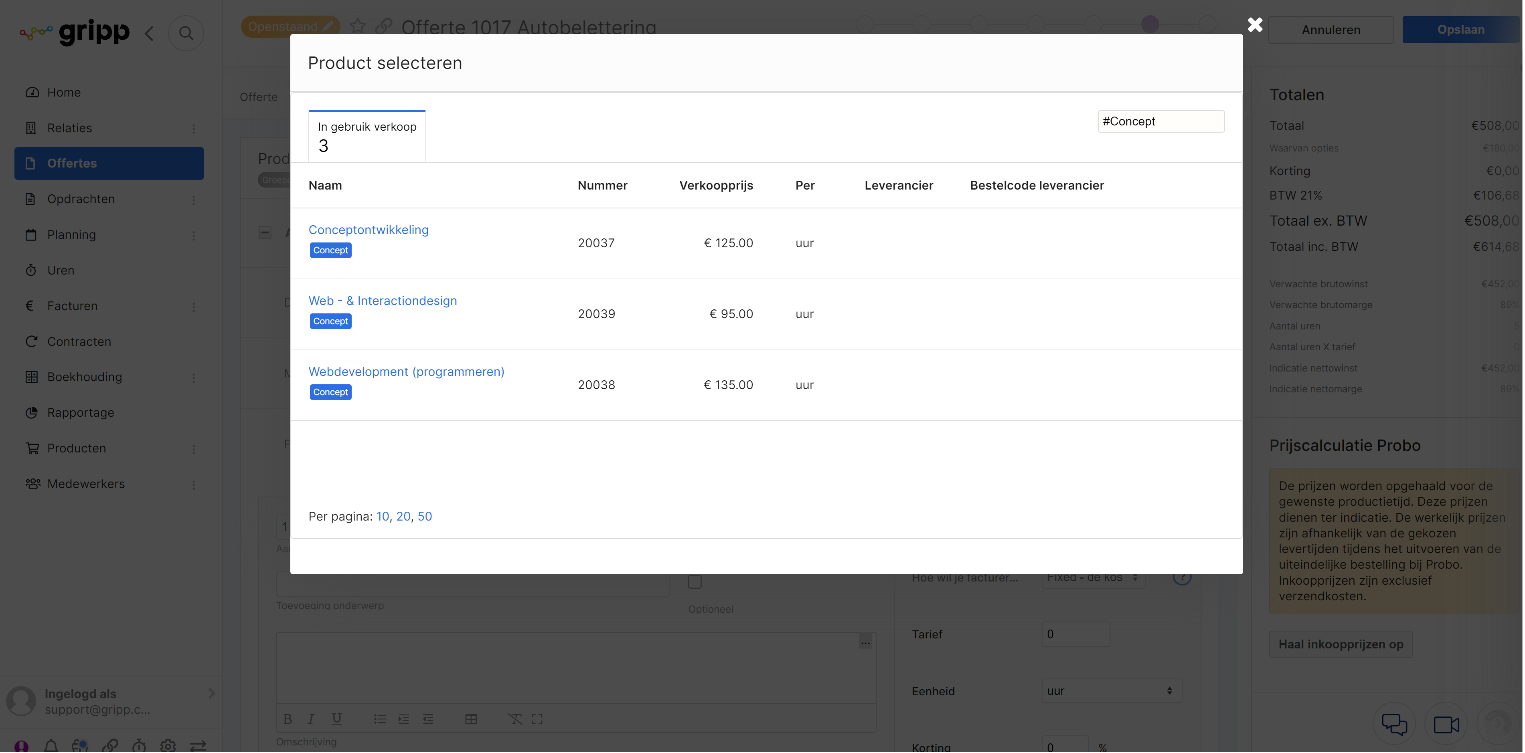Select product Conceptontwikkeling
This screenshot has width=1525, height=753.
pyautogui.click(x=368, y=230)
